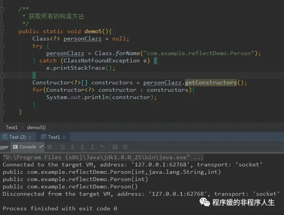Switch to the Test (2) debug tab
The image size is (284, 215).
[18, 137]
